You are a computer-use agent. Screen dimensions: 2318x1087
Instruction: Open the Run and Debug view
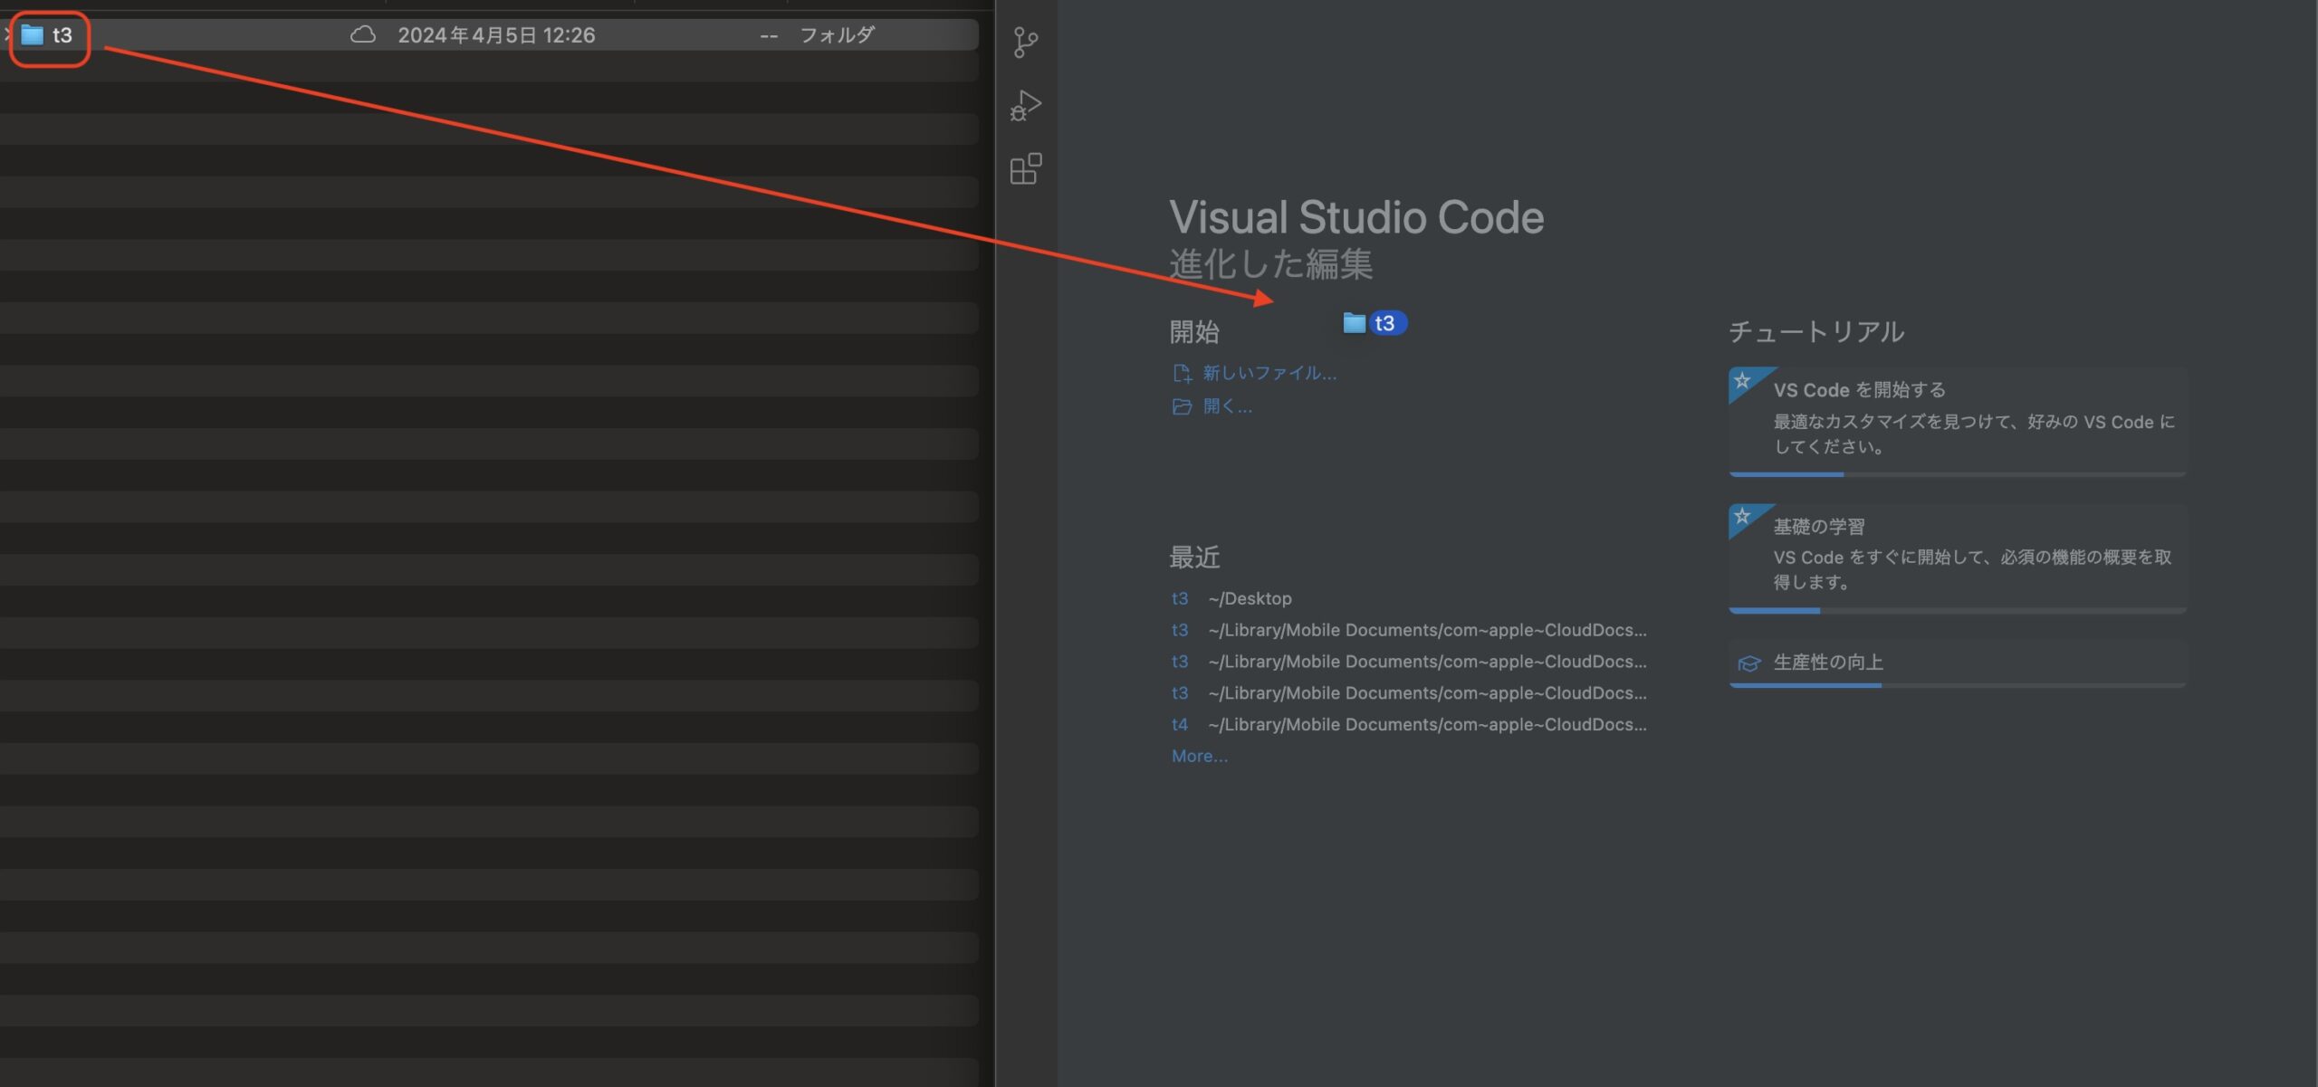1025,105
